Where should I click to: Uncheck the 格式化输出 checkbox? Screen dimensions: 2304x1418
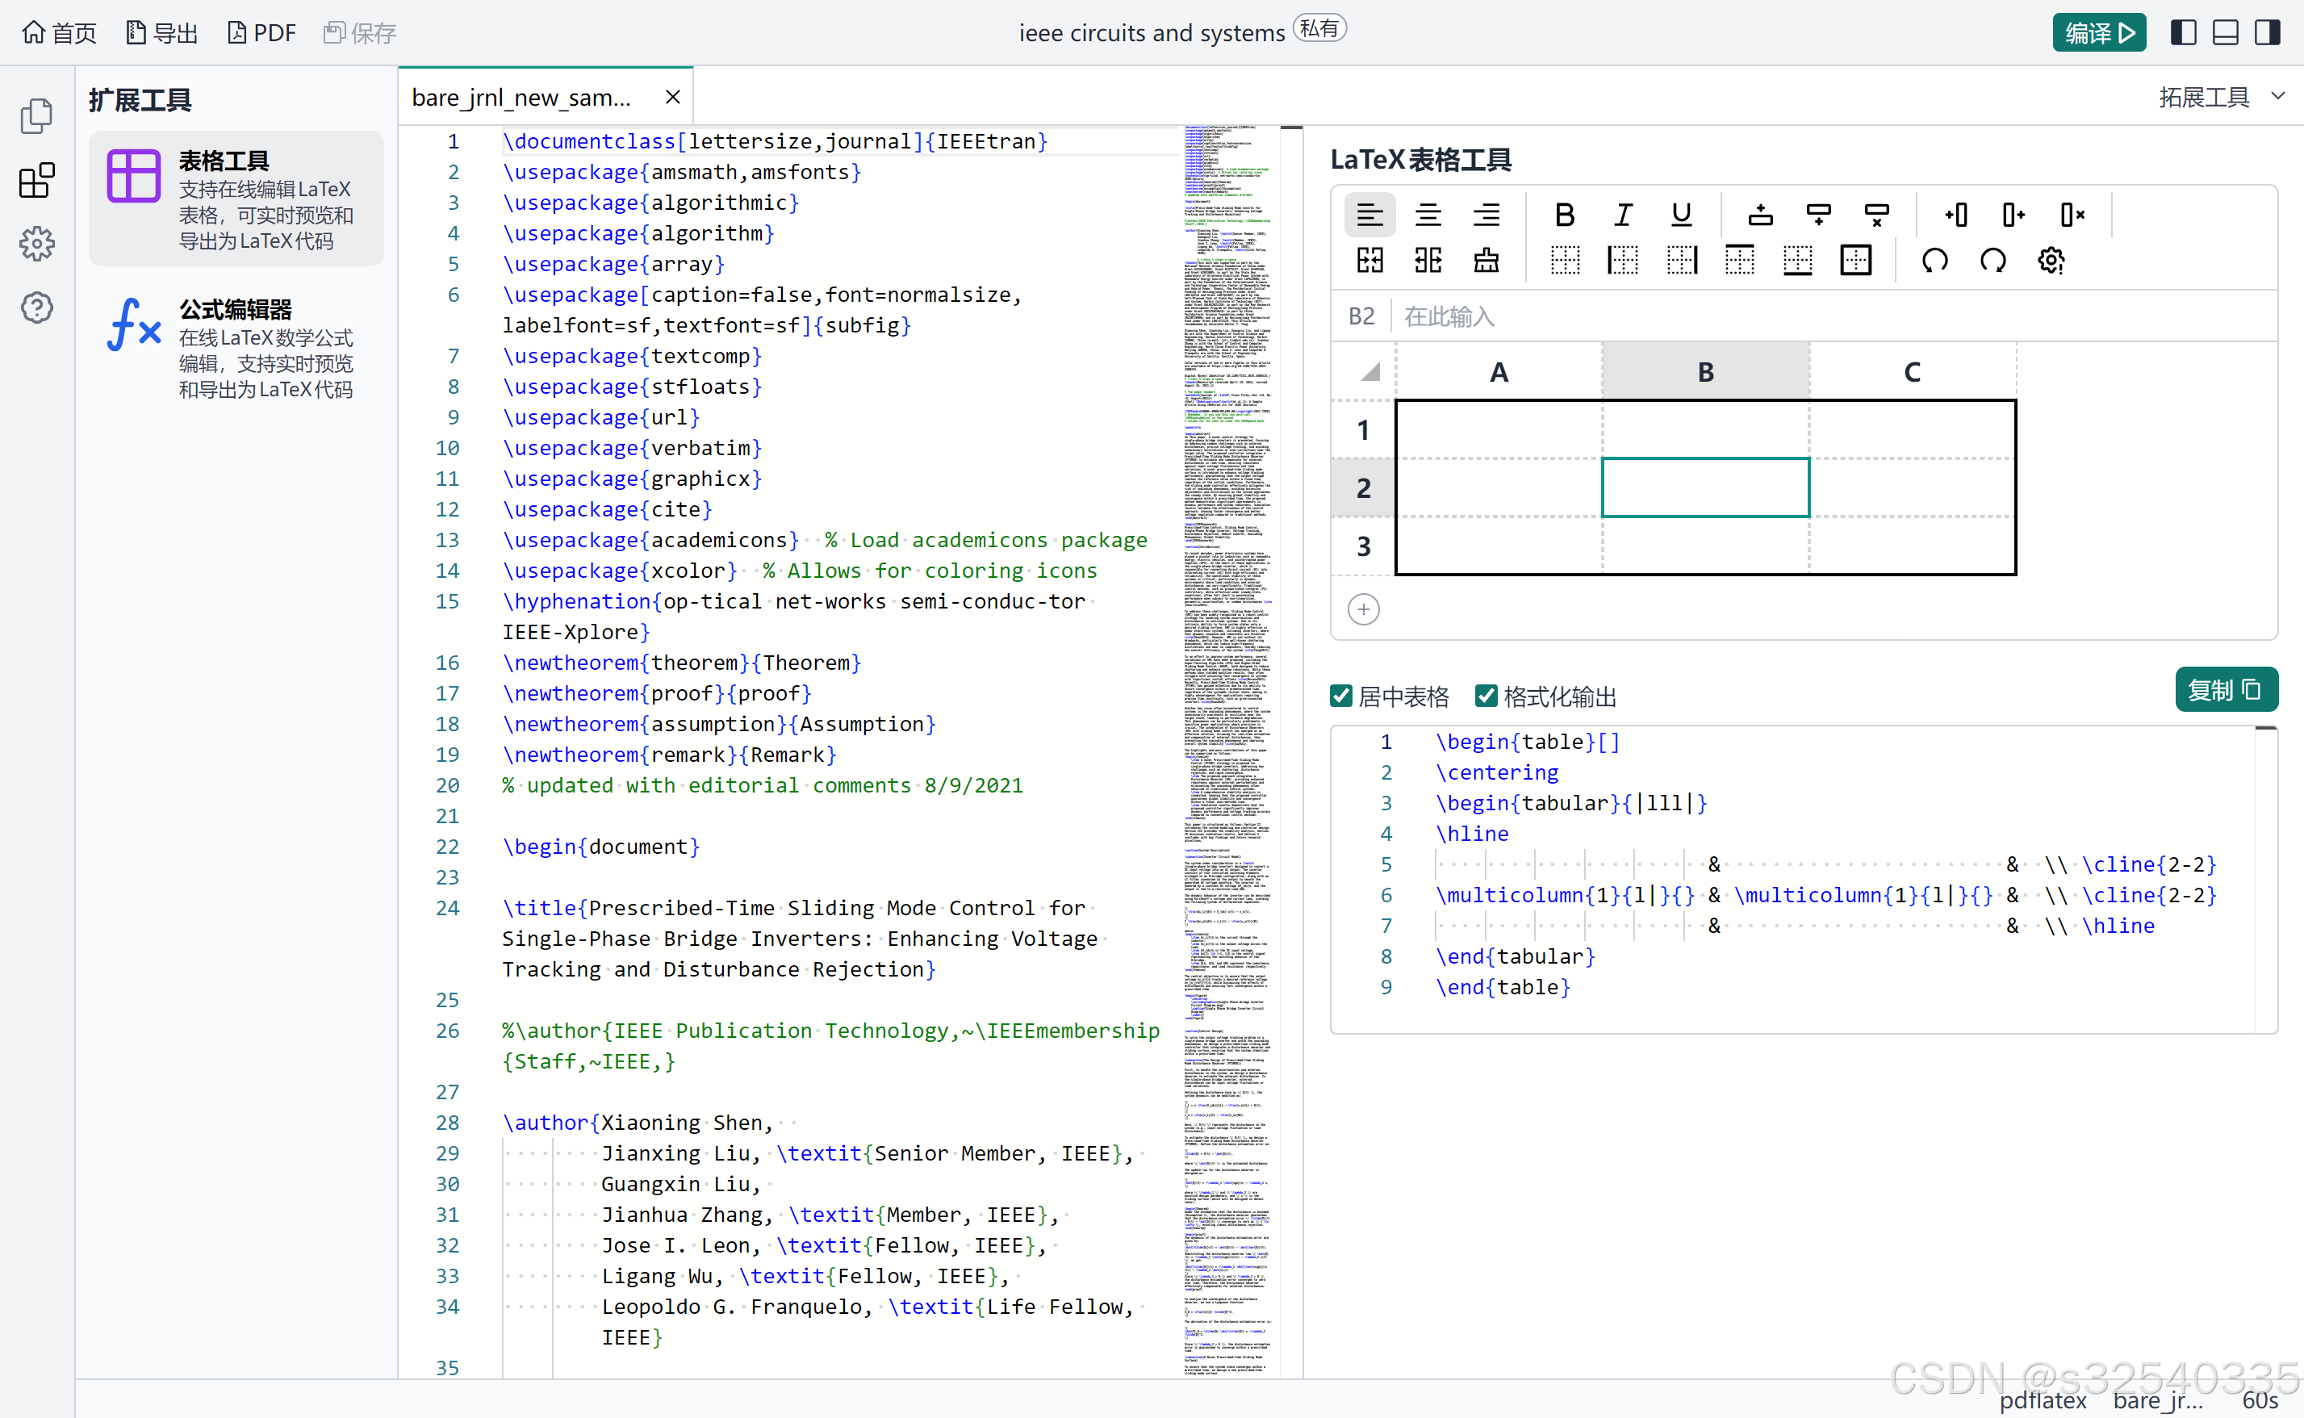(x=1486, y=696)
